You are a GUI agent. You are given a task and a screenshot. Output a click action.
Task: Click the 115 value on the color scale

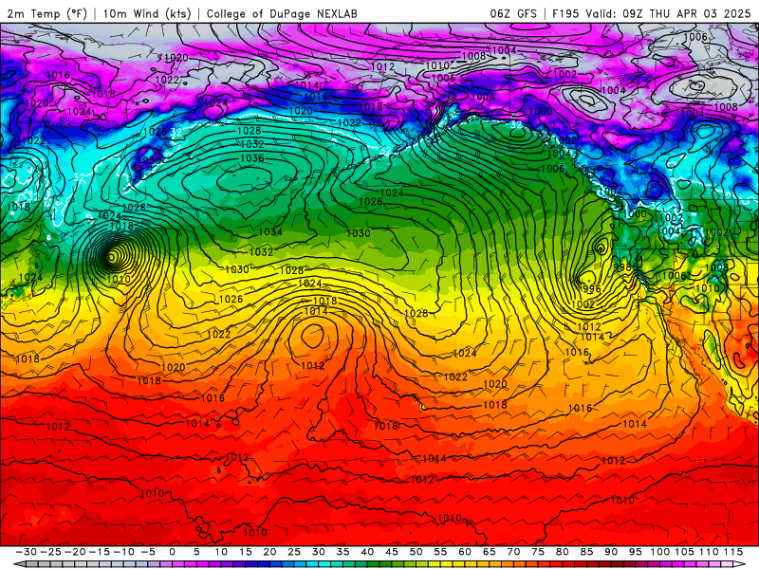(x=733, y=552)
